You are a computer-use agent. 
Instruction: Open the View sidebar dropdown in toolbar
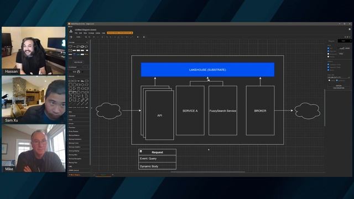(71, 37)
